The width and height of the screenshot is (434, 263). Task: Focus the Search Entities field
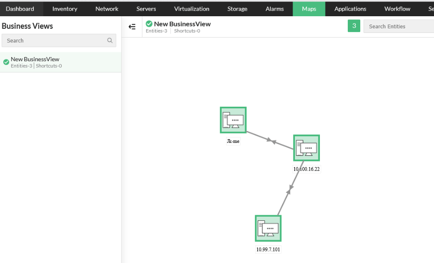click(399, 26)
